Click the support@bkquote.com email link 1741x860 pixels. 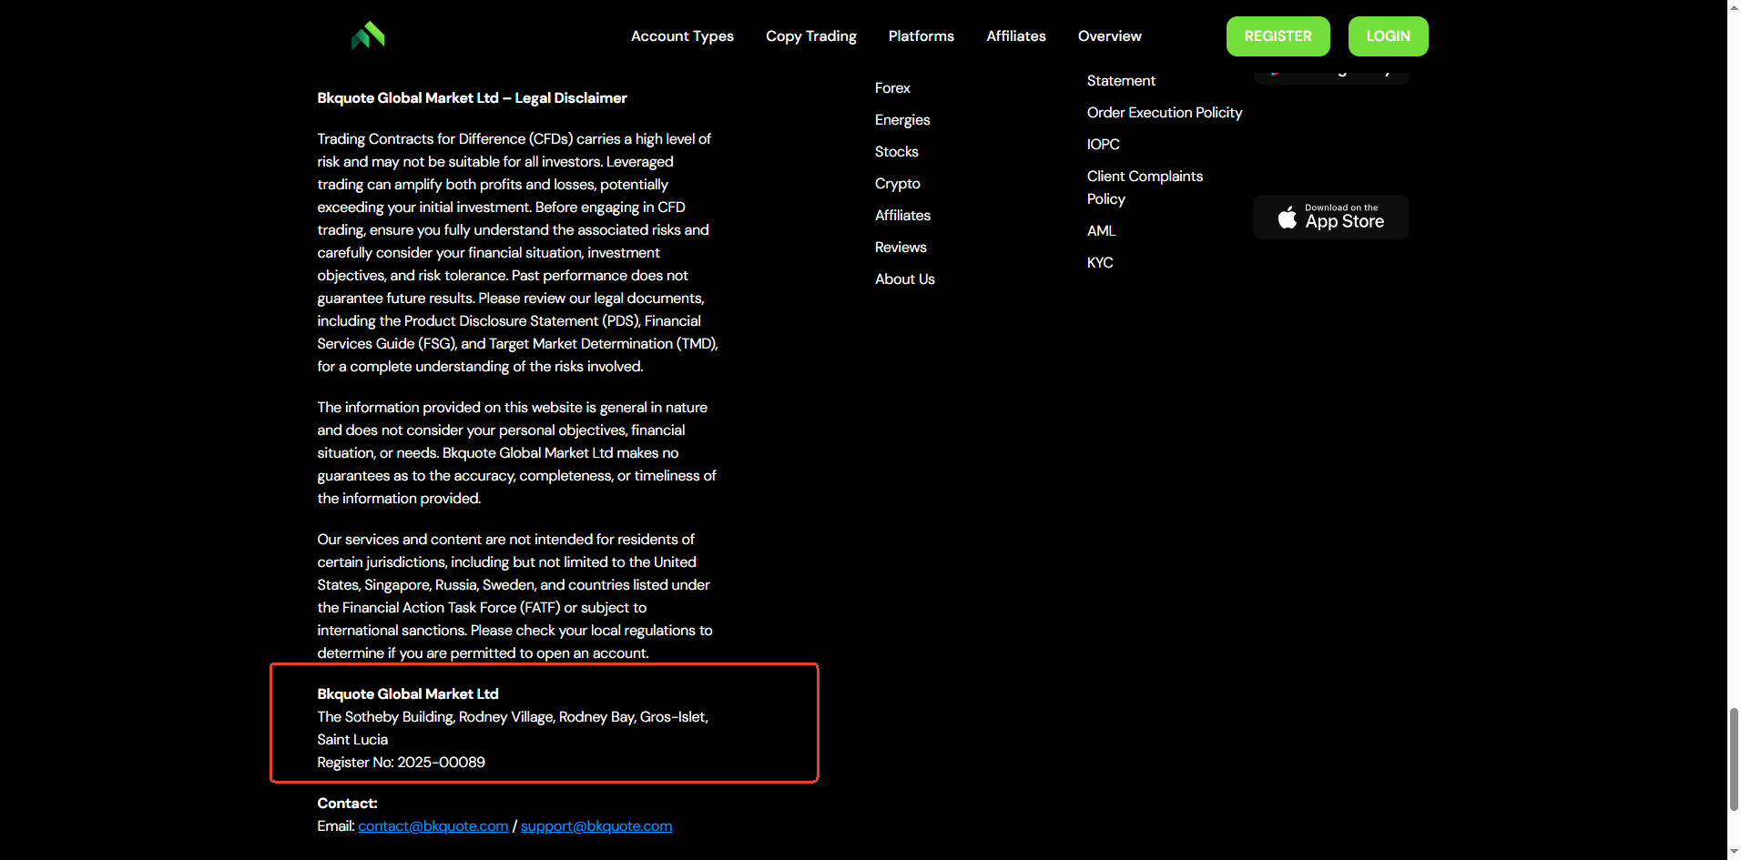pyautogui.click(x=596, y=826)
